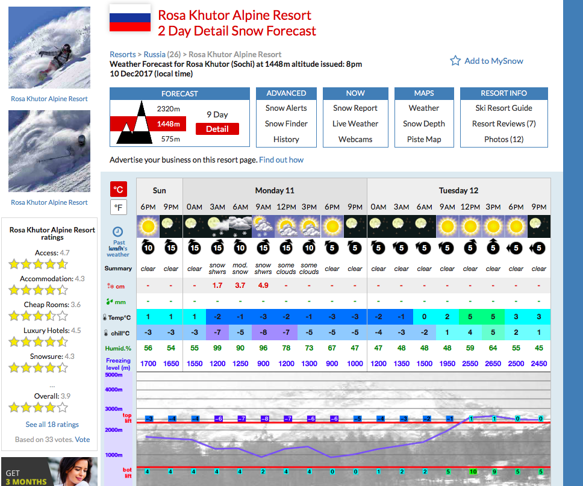The width and height of the screenshot is (583, 486).
Task: Click the Find out how advertising link
Action: tap(281, 160)
